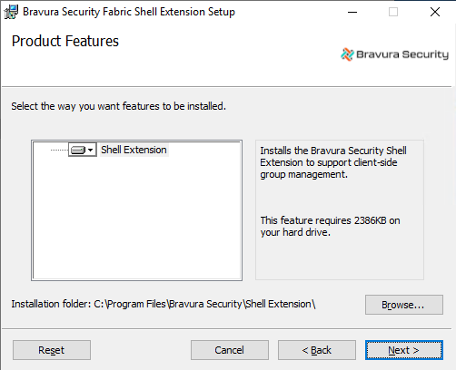This screenshot has height=370, width=456.
Task: Close the setup dialog with X
Action: (435, 12)
